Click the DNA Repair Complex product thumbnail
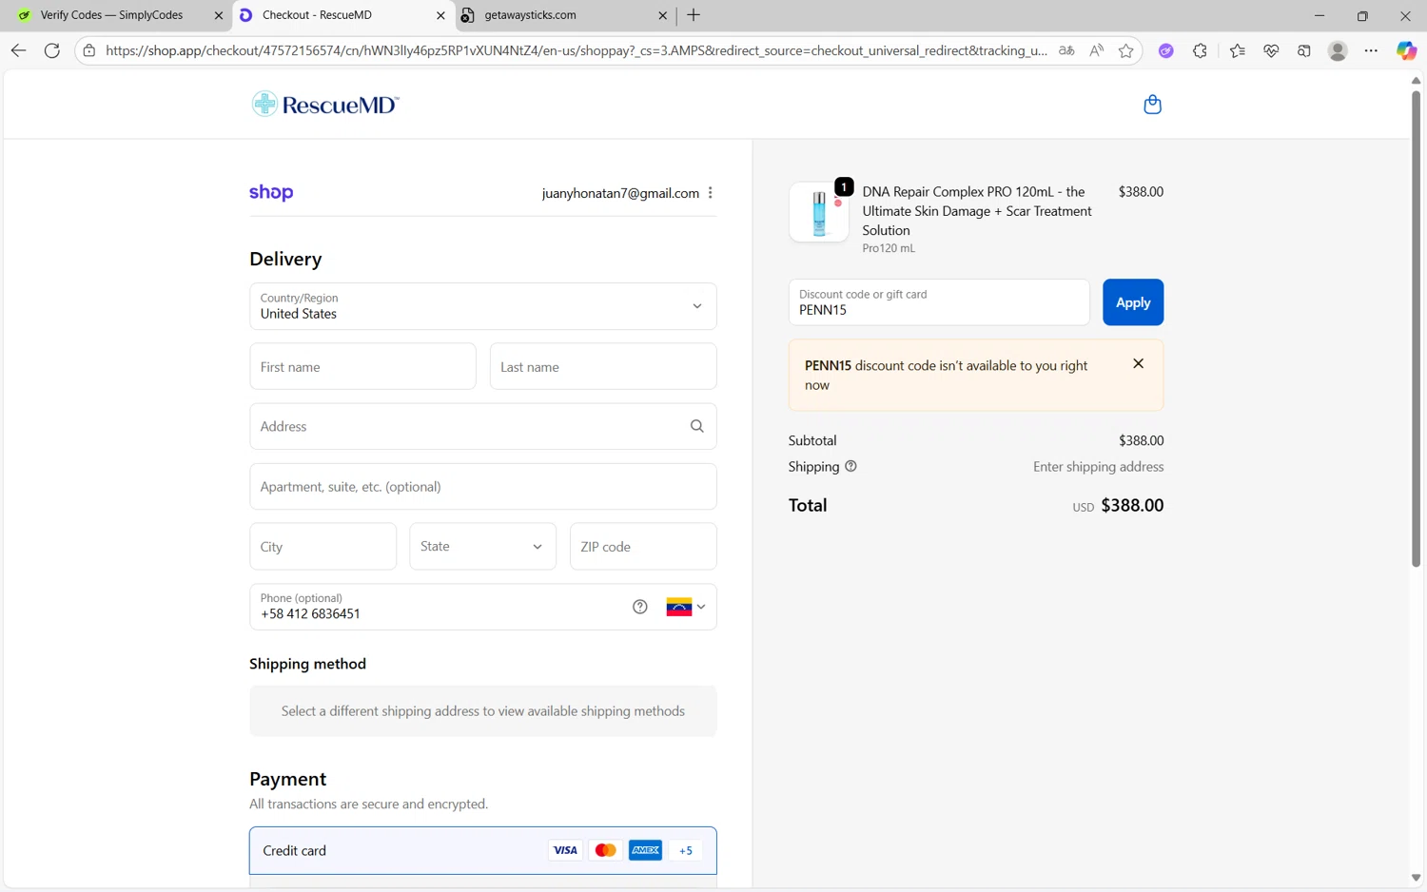 point(819,212)
